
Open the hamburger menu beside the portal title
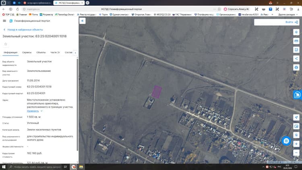click(x=4, y=21)
